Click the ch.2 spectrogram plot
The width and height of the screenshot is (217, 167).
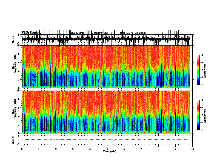(105, 112)
